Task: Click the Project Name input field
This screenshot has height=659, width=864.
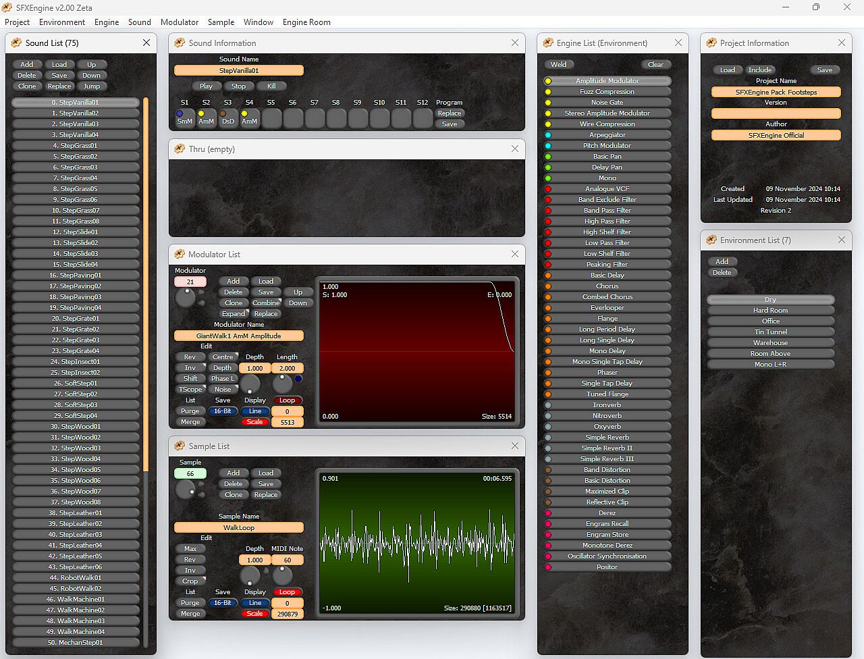Action: tap(776, 92)
